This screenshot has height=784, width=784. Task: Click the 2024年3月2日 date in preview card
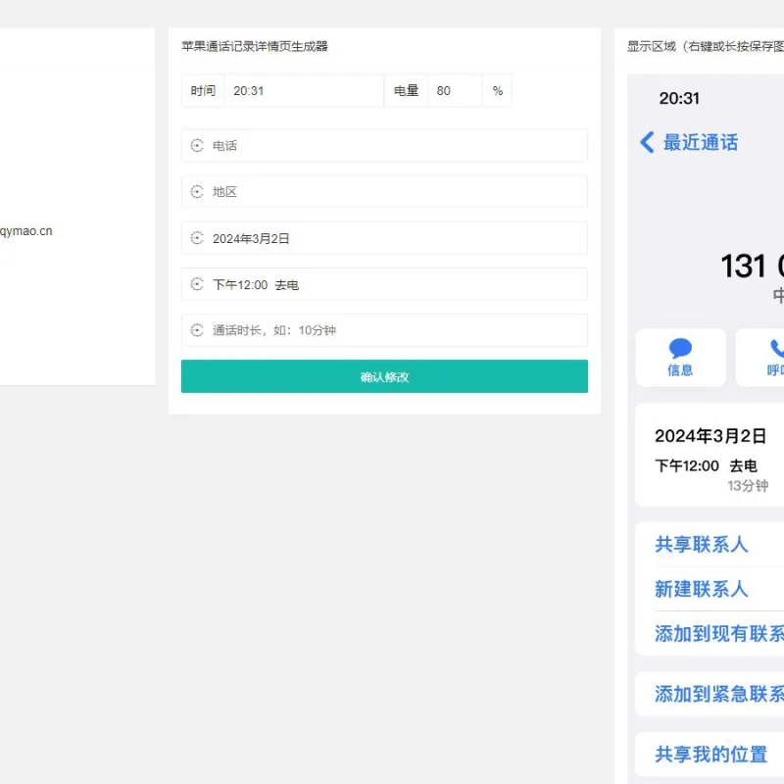click(710, 435)
